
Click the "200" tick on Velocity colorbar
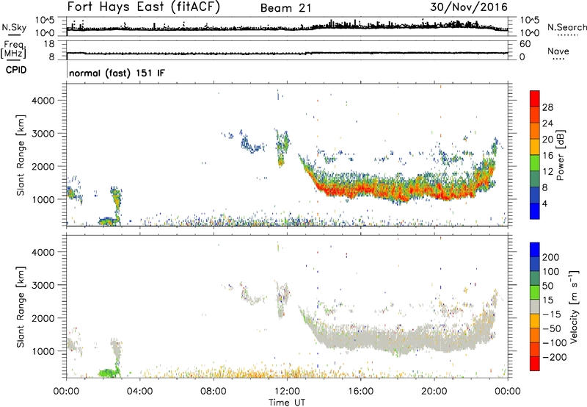tap(551, 257)
